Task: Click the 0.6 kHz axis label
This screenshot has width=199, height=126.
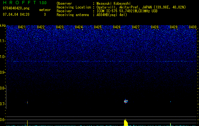Action: point(3,120)
